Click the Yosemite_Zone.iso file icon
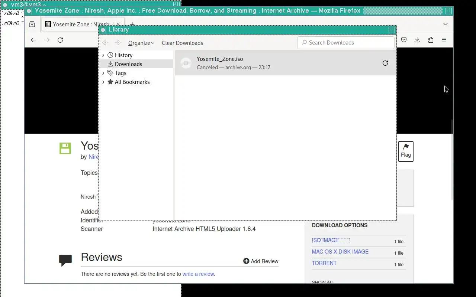 click(186, 63)
